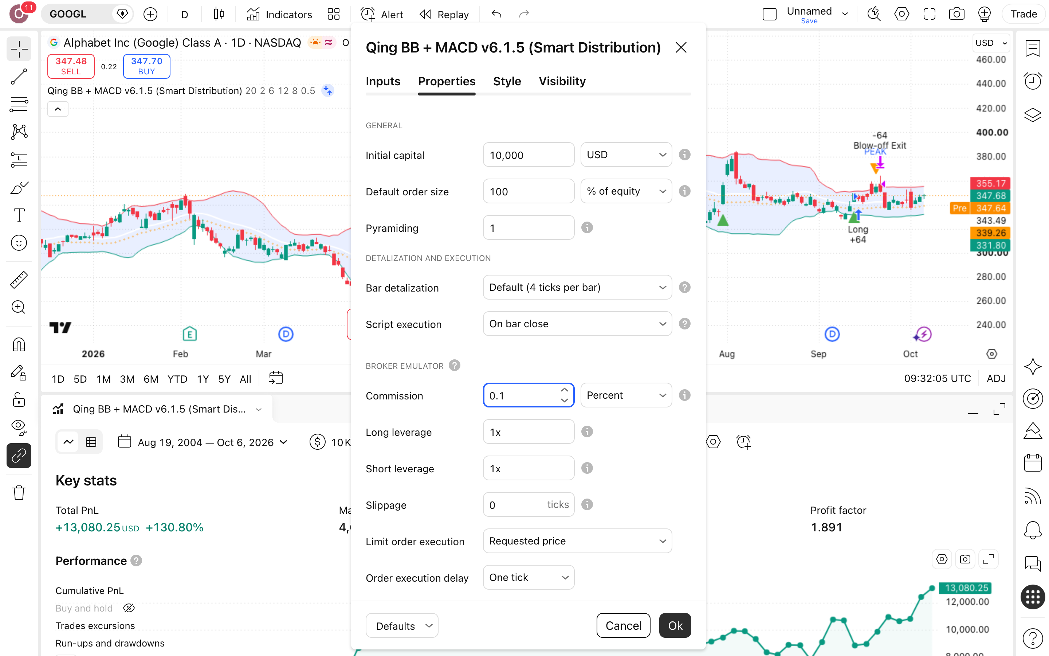This screenshot has height=656, width=1049.
Task: Open watchlist panel in right sidebar
Action: 1033,48
